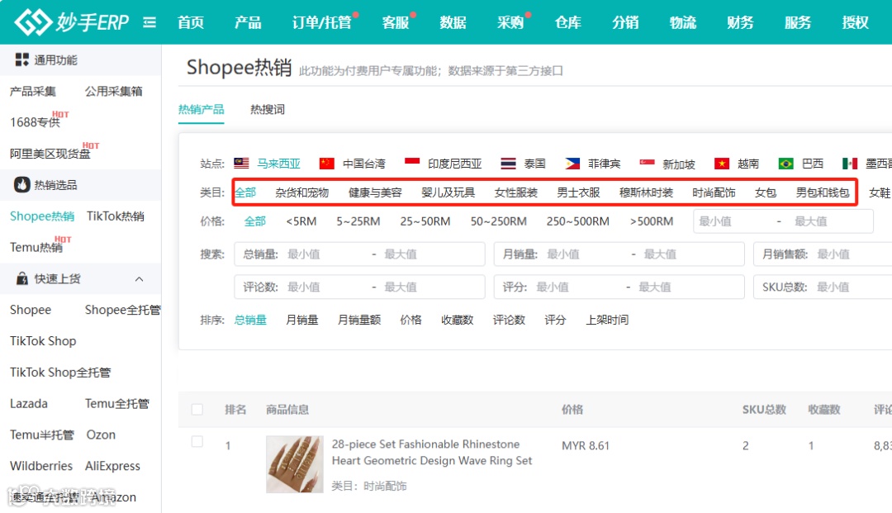Select the Thailand flag icon
The image size is (892, 513).
(508, 164)
